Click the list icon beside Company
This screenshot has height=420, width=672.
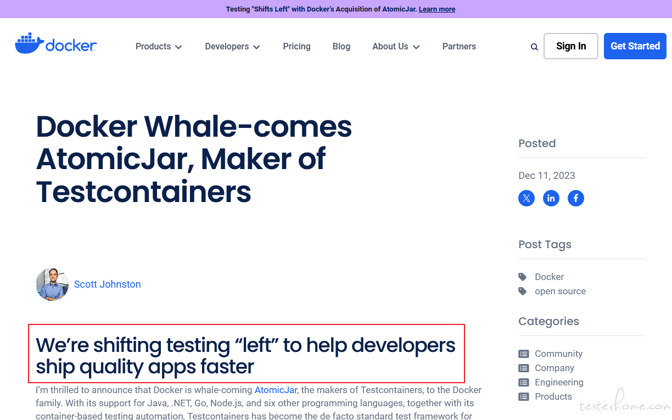tap(524, 368)
